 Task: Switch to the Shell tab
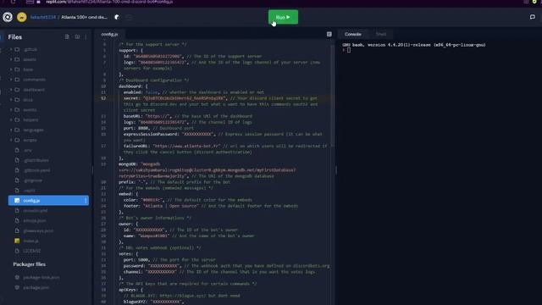(x=381, y=34)
